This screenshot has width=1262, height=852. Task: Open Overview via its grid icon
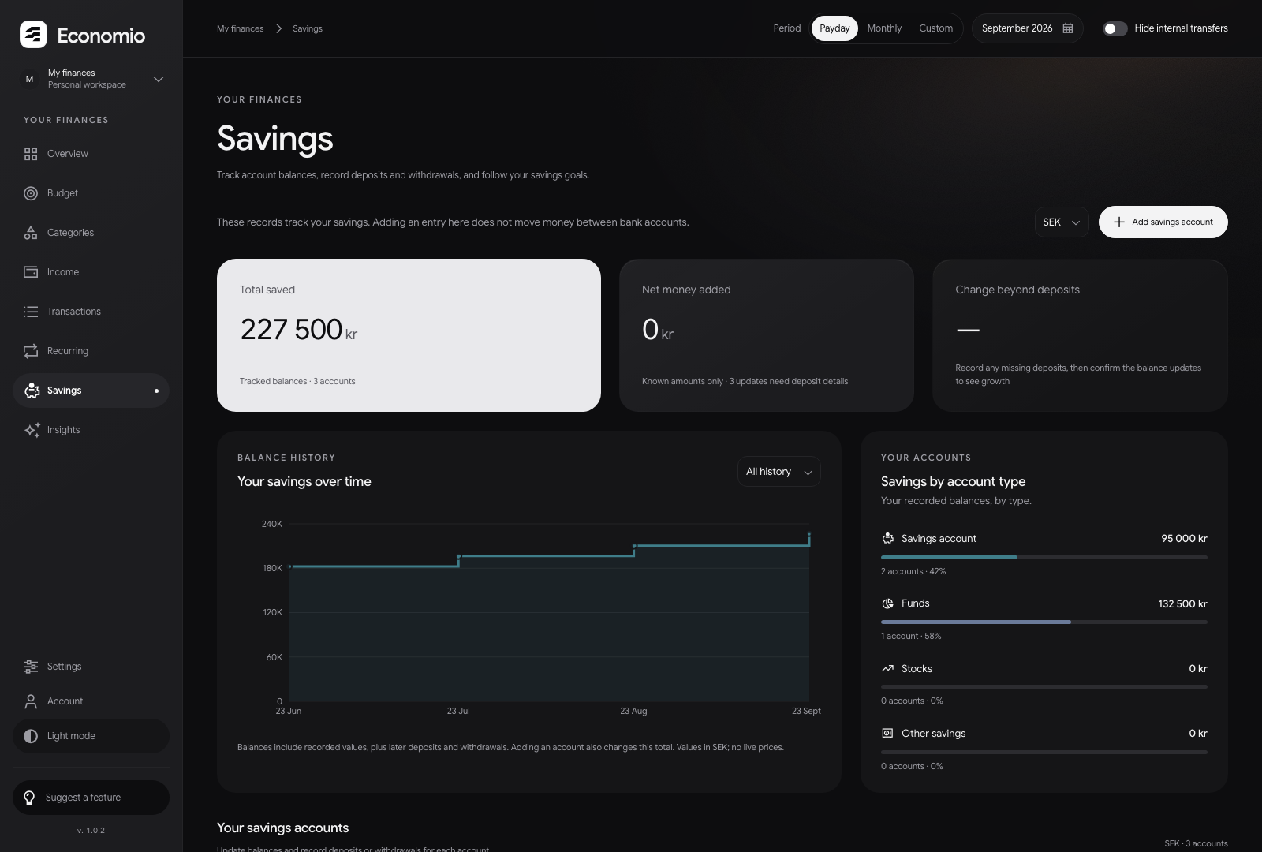[31, 154]
